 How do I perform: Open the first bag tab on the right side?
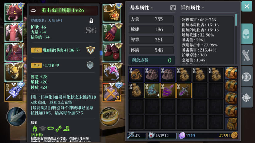(231, 73)
